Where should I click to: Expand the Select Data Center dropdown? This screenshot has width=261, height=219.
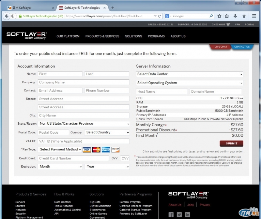190,74
